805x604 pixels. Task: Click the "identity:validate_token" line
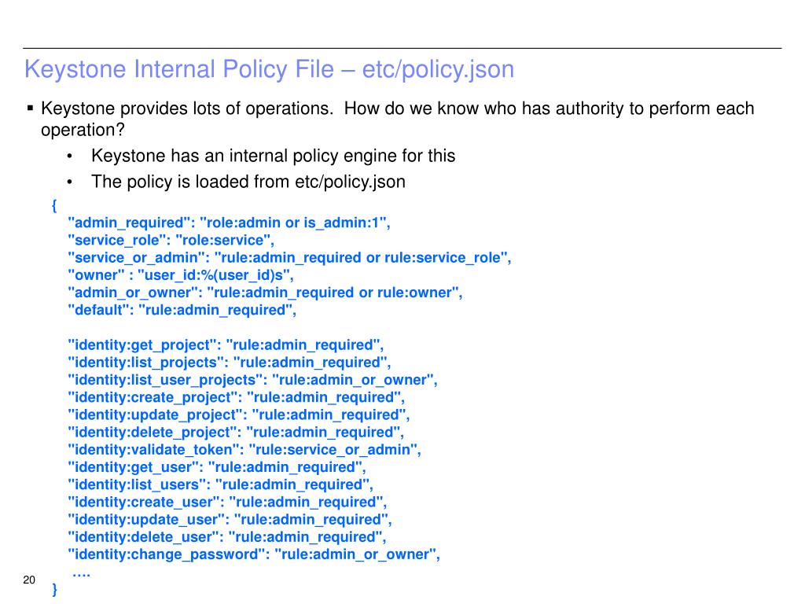pos(244,450)
